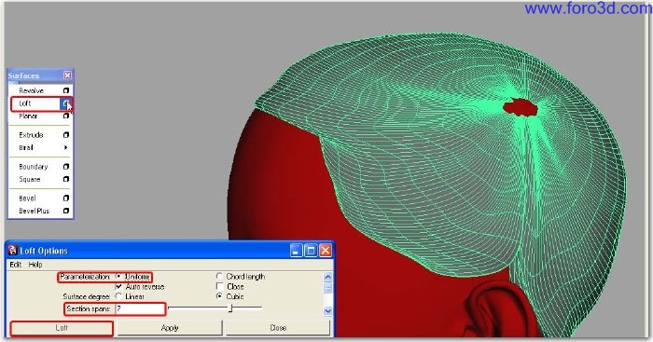This screenshot has width=653, height=342.
Task: Open the Edit menu in Loft Options
Action: coord(16,265)
